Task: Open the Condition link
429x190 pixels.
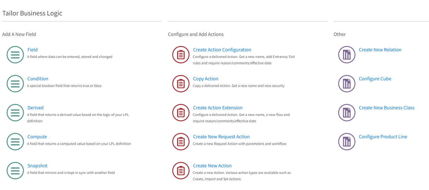Action: (x=38, y=79)
